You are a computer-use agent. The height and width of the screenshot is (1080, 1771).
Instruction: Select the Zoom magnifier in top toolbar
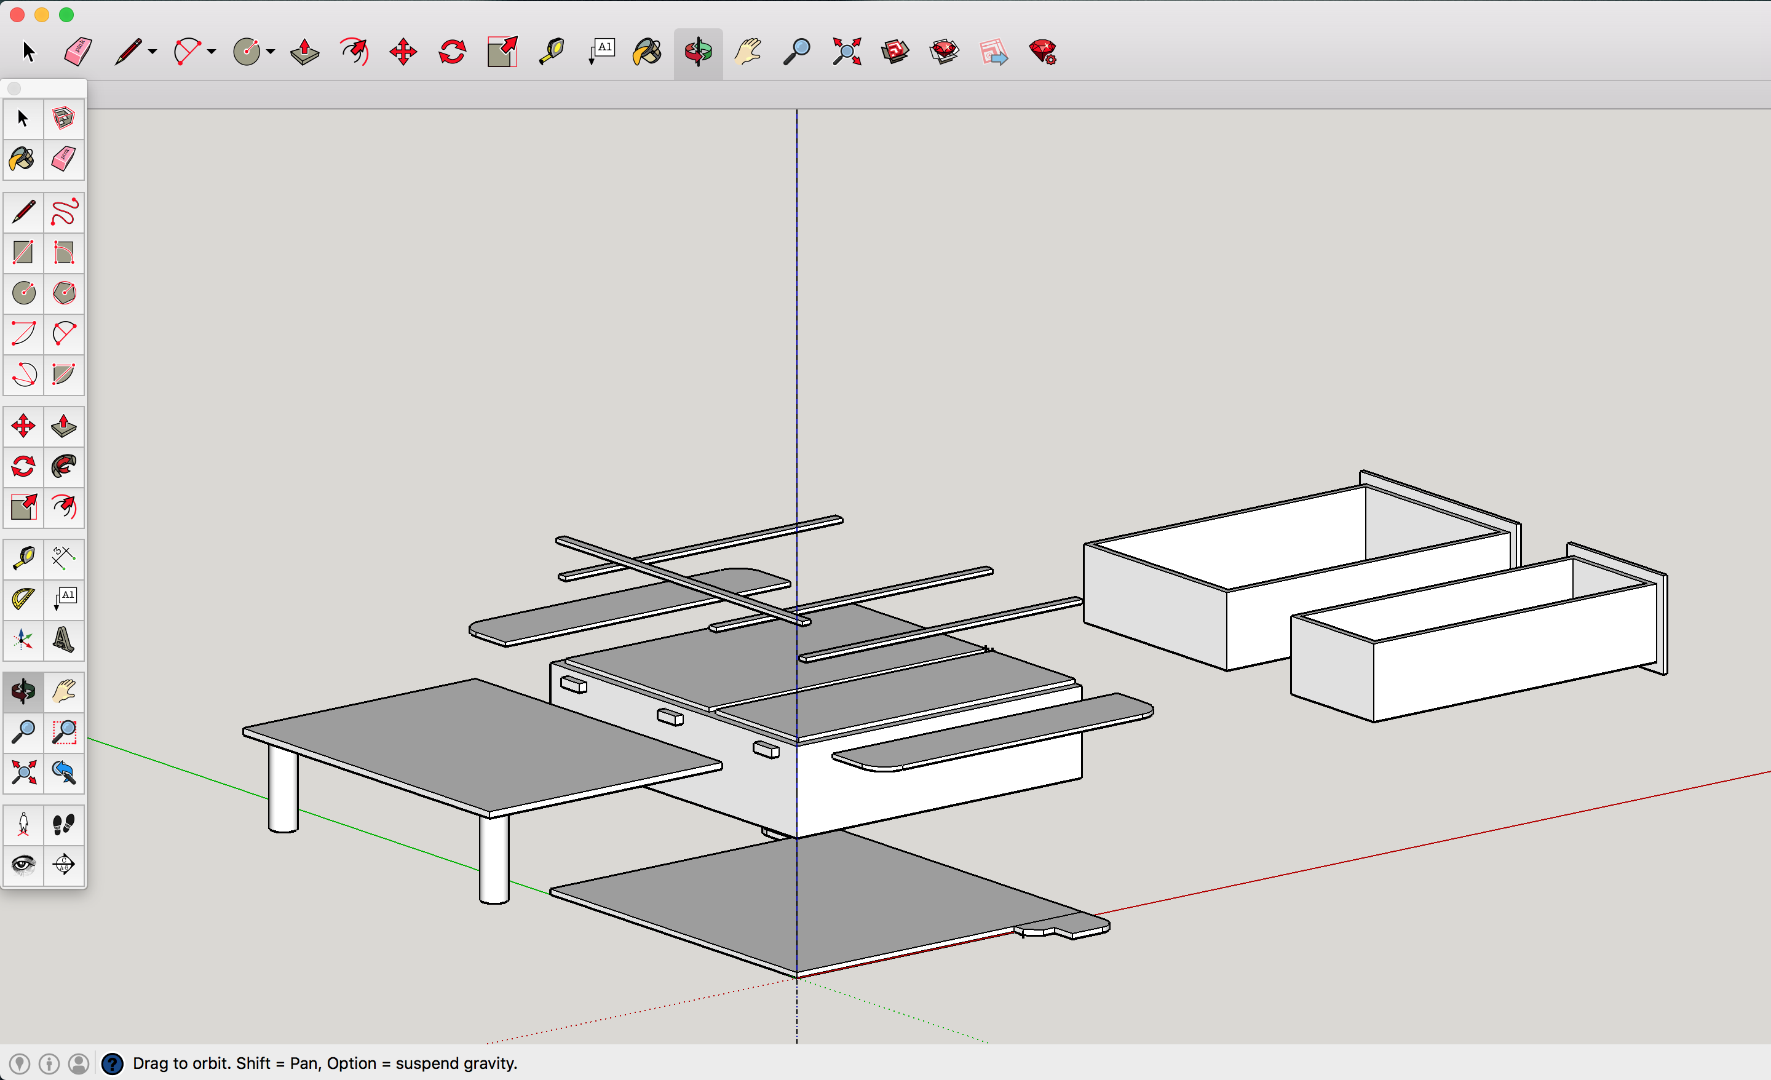pos(796,52)
